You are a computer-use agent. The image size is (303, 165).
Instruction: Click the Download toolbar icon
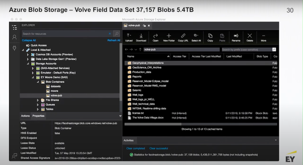(141, 36)
